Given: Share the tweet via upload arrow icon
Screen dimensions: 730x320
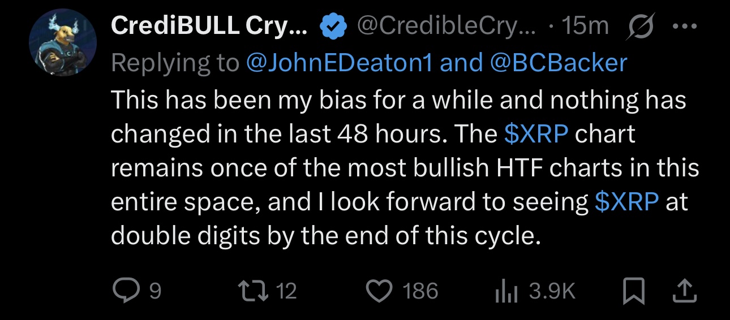Looking at the screenshot, I should pyautogui.click(x=684, y=291).
